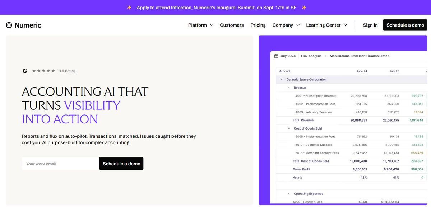Viewport: 431px width, 221px height.
Task: Click the 12,000,430 total COGS value
Action: [359, 161]
